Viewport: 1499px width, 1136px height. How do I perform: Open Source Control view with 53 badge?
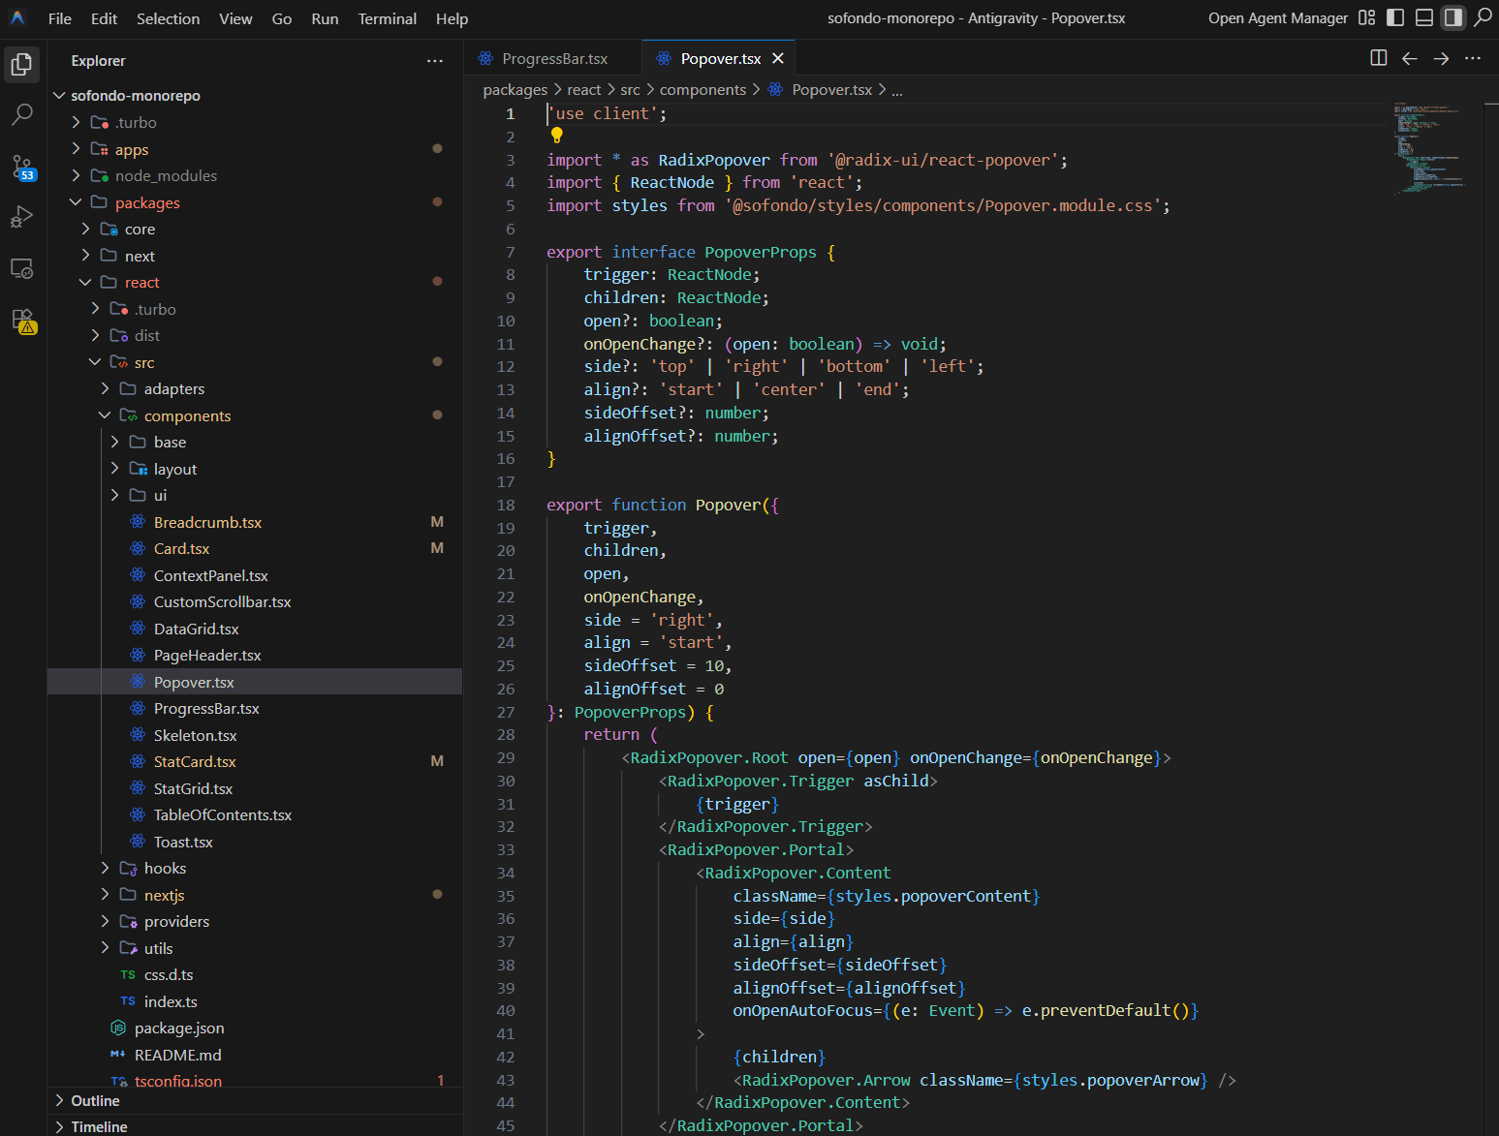pyautogui.click(x=21, y=167)
